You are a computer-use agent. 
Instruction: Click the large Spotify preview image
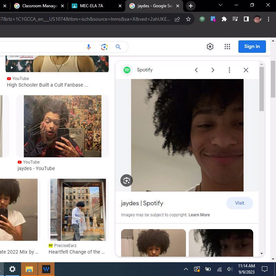(x=187, y=135)
